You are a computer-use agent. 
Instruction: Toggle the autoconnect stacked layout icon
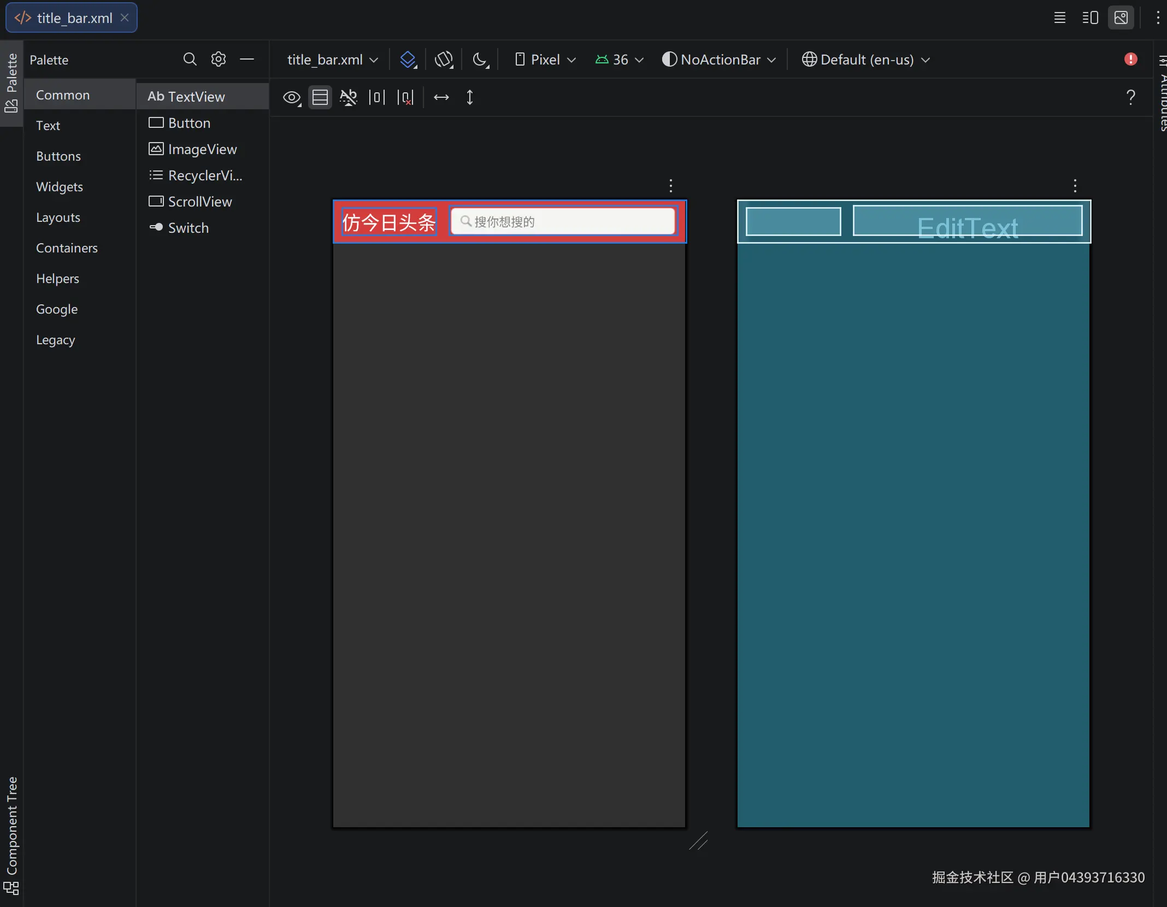pos(320,98)
